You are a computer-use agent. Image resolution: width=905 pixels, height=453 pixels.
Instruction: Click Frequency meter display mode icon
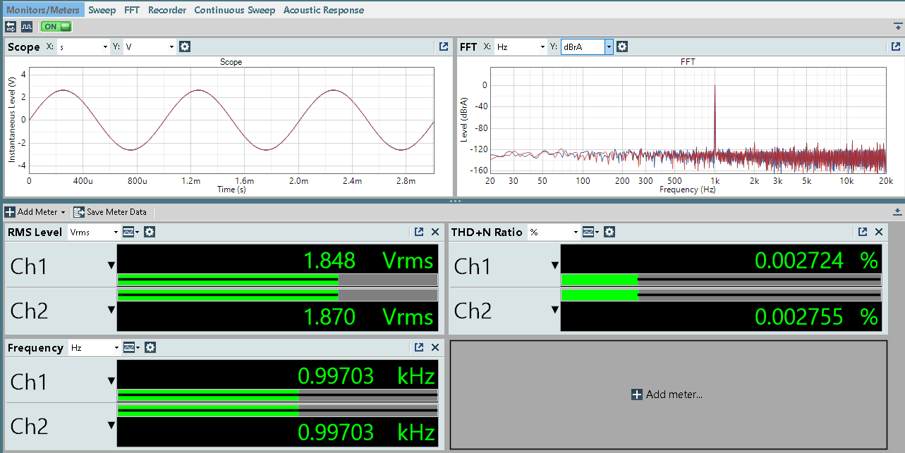(130, 347)
